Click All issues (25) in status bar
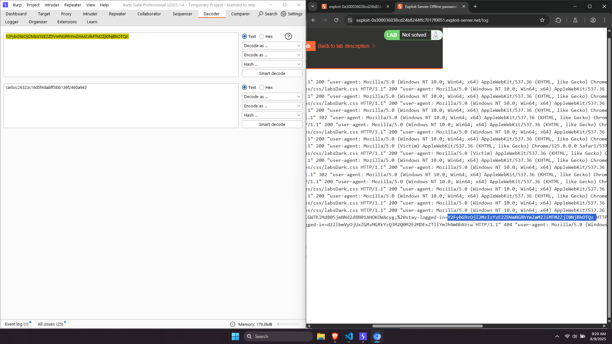Image resolution: width=612 pixels, height=344 pixels. pyautogui.click(x=50, y=324)
